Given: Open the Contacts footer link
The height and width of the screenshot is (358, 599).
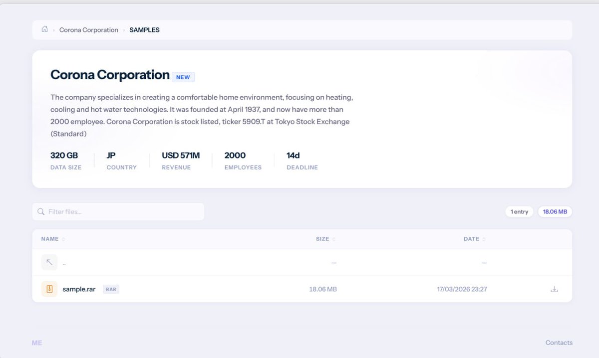Looking at the screenshot, I should (559, 343).
